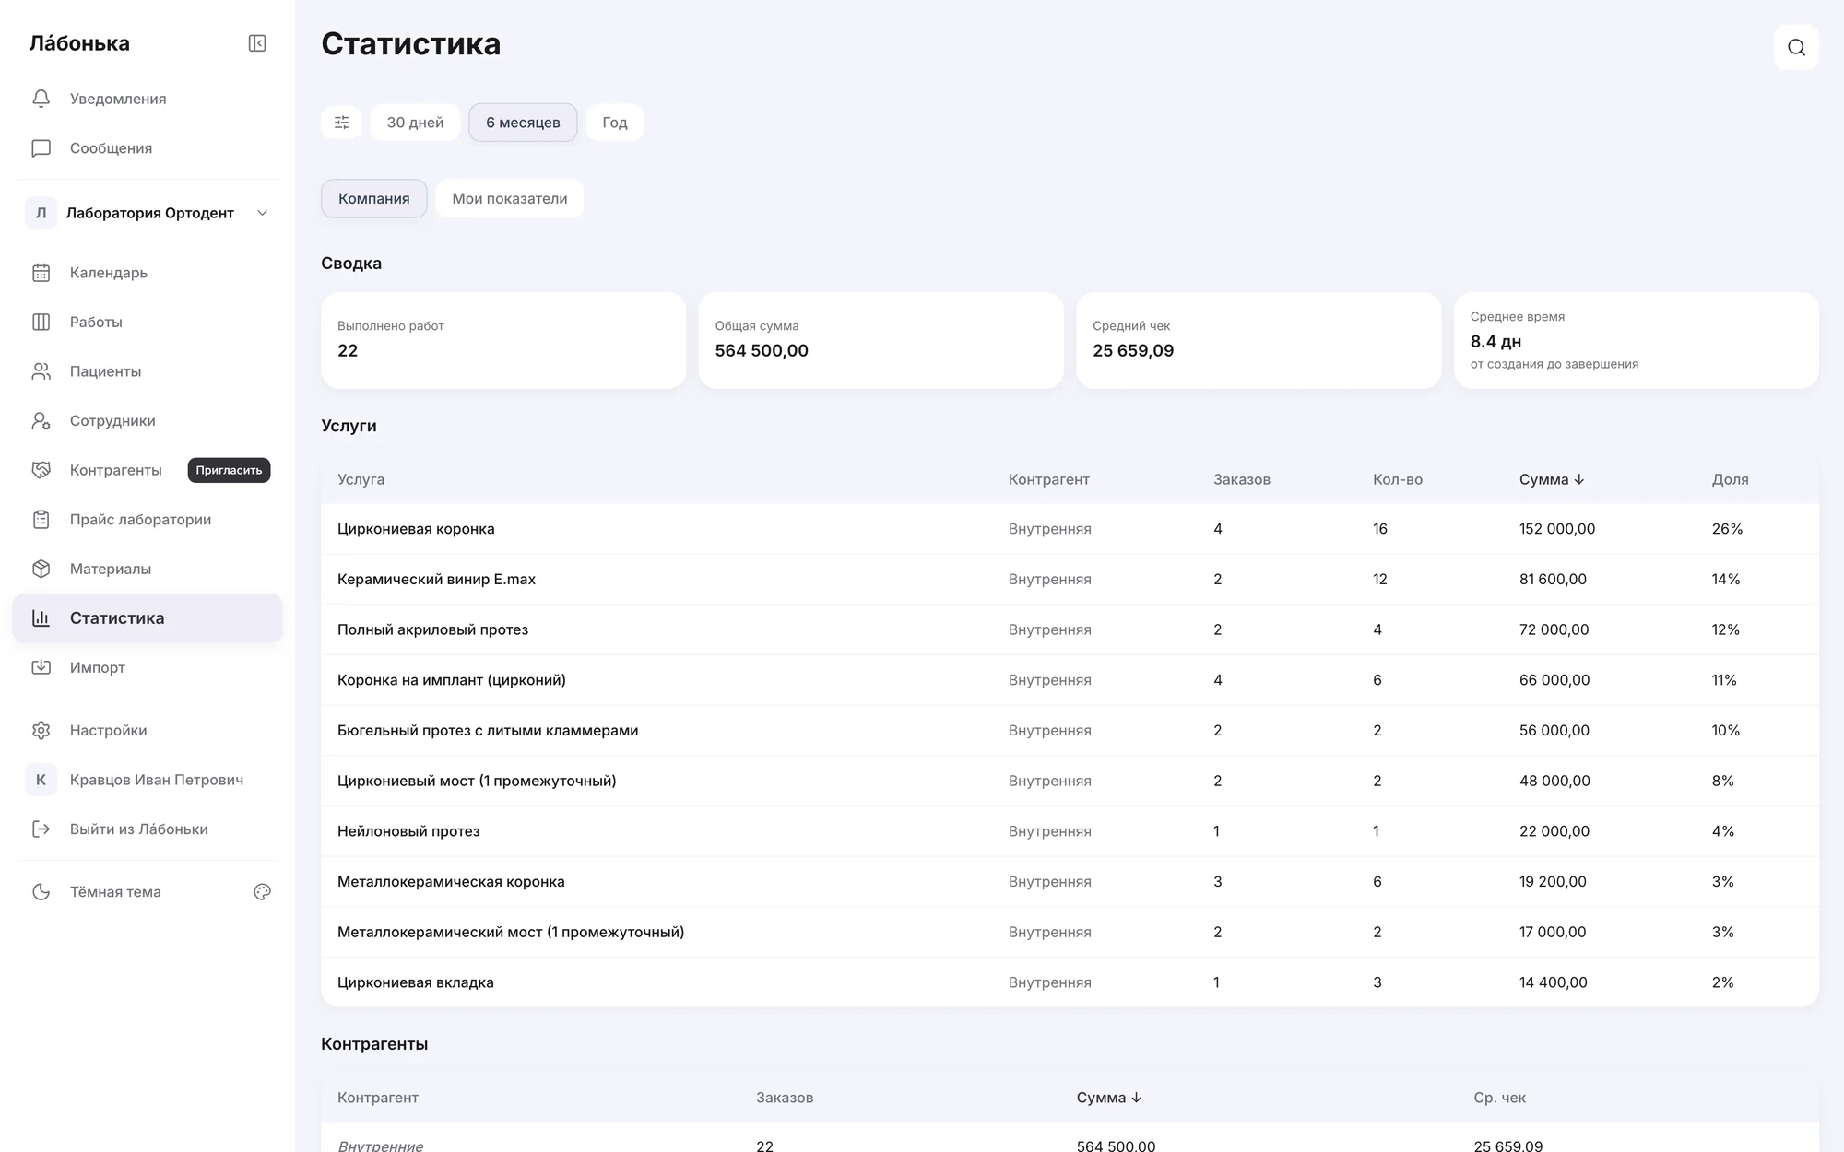Viewport: 1844px width, 1152px height.
Task: Switch to Компания tab
Action: point(373,198)
